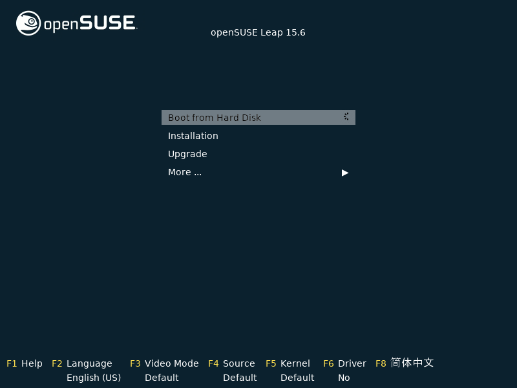The height and width of the screenshot is (388, 517).
Task: Open the F3 Video Mode options
Action: 164,363
